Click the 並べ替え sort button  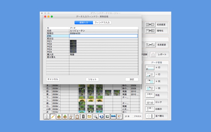click(x=156, y=116)
